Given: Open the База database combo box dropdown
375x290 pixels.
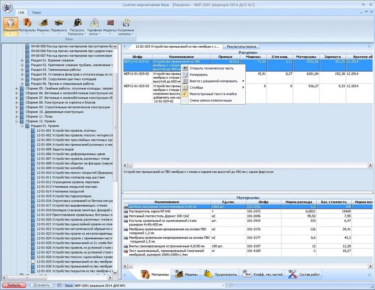Looking at the screenshot, I should [x=223, y=285].
